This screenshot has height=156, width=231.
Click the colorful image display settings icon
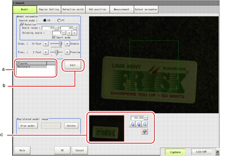pos(145,131)
